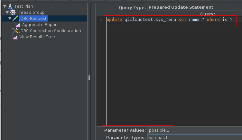242x140 pixels.
Task: Click the Query label
Action: [x=208, y=14]
